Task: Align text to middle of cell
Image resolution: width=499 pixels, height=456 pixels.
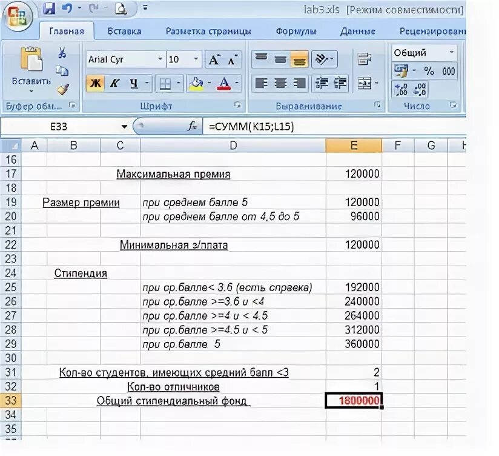Action: pyautogui.click(x=280, y=59)
